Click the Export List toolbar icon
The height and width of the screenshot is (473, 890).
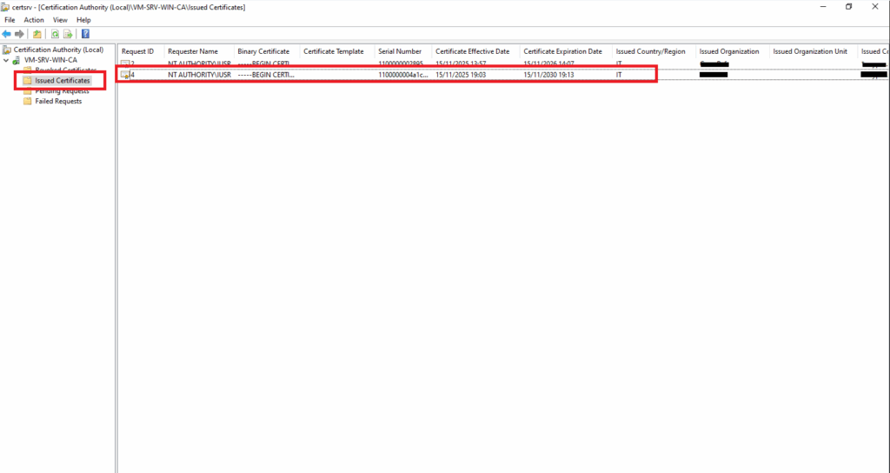click(67, 34)
